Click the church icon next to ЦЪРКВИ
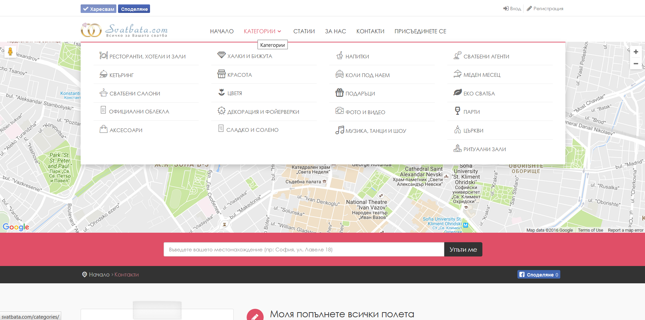 458,129
